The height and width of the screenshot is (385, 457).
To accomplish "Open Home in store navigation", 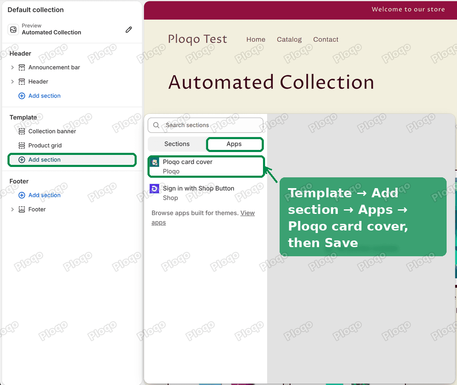I will coord(256,39).
